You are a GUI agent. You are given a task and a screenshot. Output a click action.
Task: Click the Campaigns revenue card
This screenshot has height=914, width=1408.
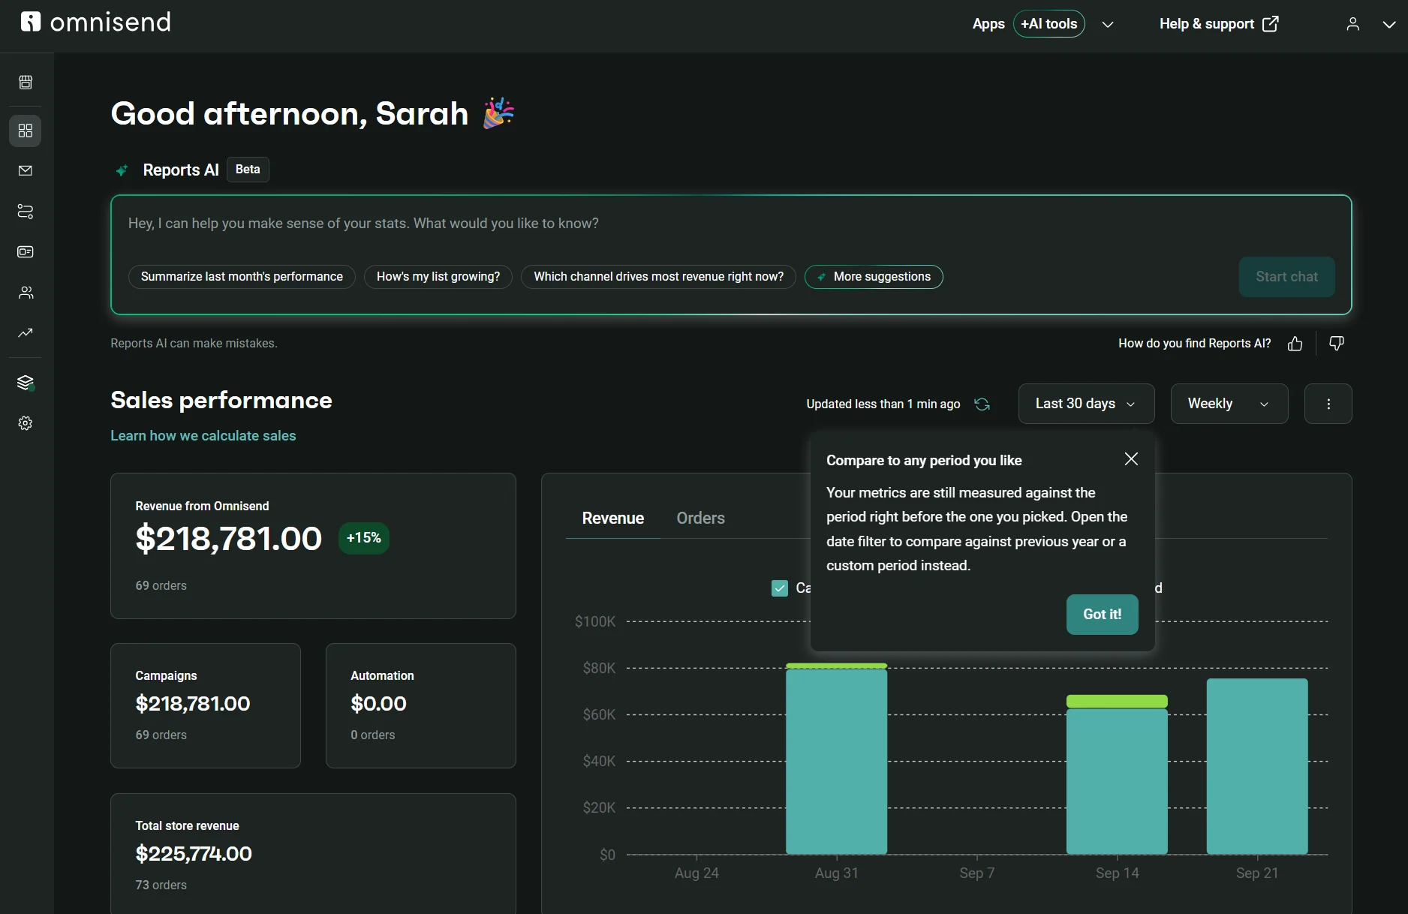pos(206,705)
